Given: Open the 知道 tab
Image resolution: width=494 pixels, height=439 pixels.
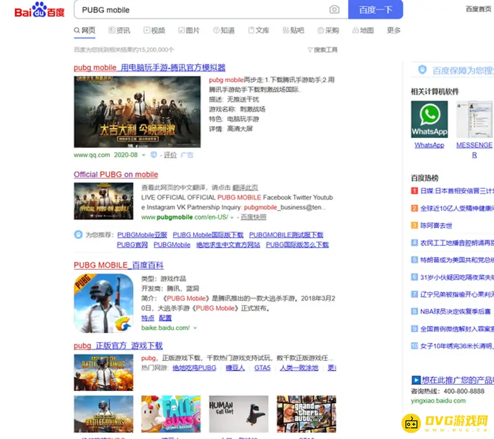Looking at the screenshot, I should [224, 30].
